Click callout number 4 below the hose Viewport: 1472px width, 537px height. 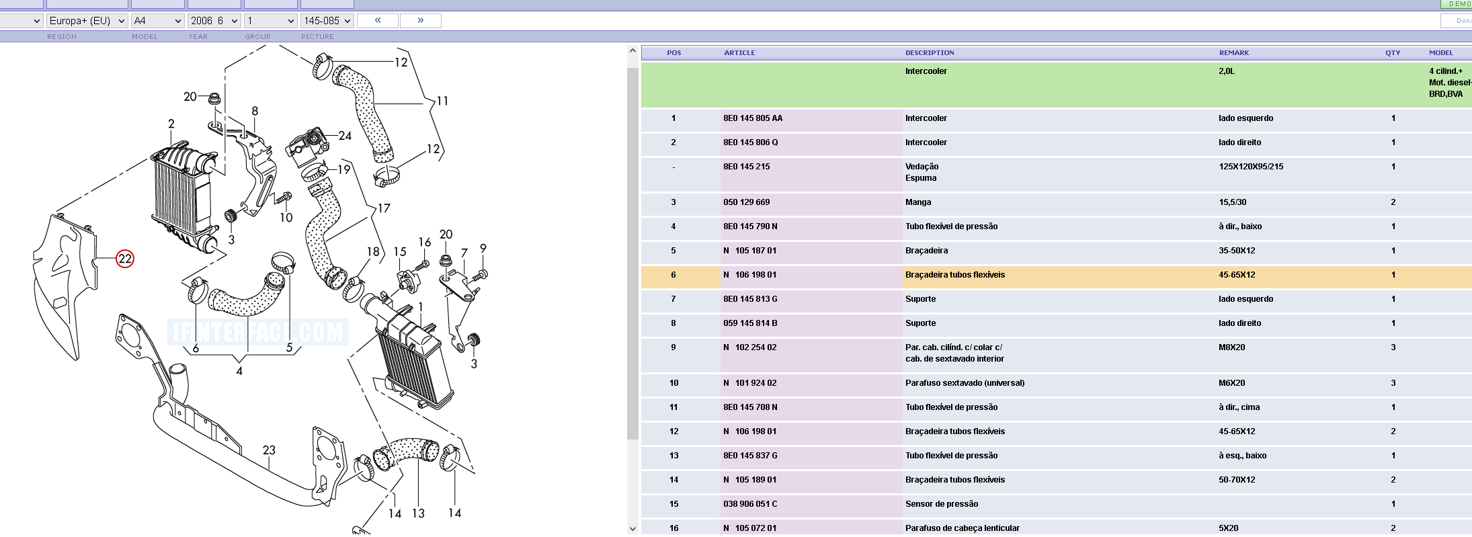tap(239, 370)
